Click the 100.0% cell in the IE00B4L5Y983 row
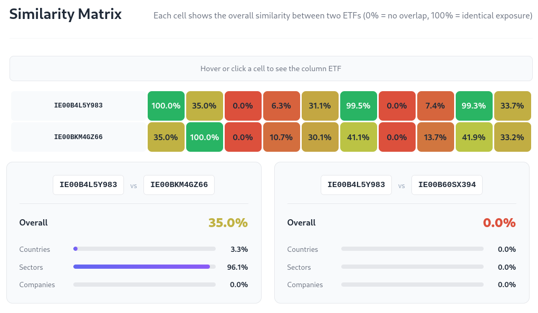Image resolution: width=538 pixels, height=313 pixels. click(x=166, y=105)
